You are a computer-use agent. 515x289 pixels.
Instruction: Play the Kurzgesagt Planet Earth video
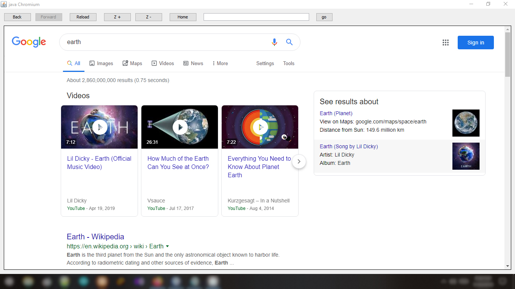click(260, 127)
